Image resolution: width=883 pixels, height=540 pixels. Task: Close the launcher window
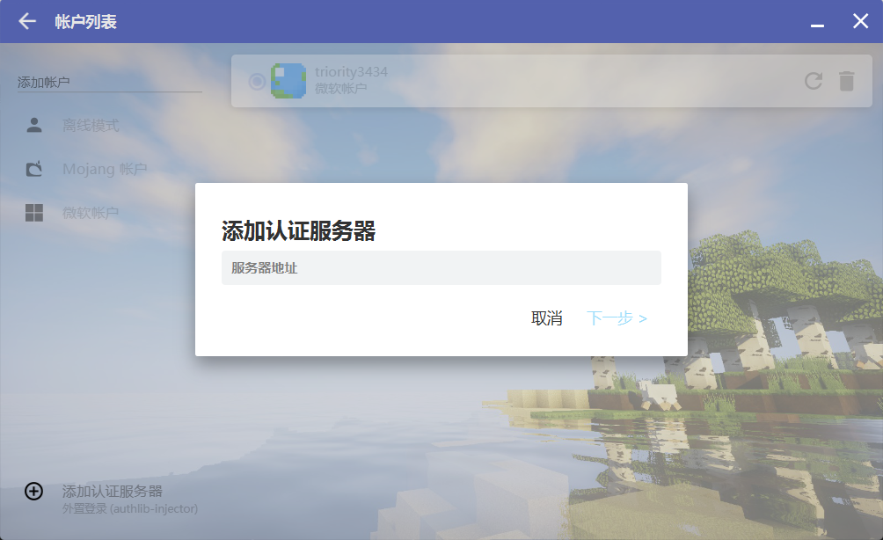tap(860, 21)
